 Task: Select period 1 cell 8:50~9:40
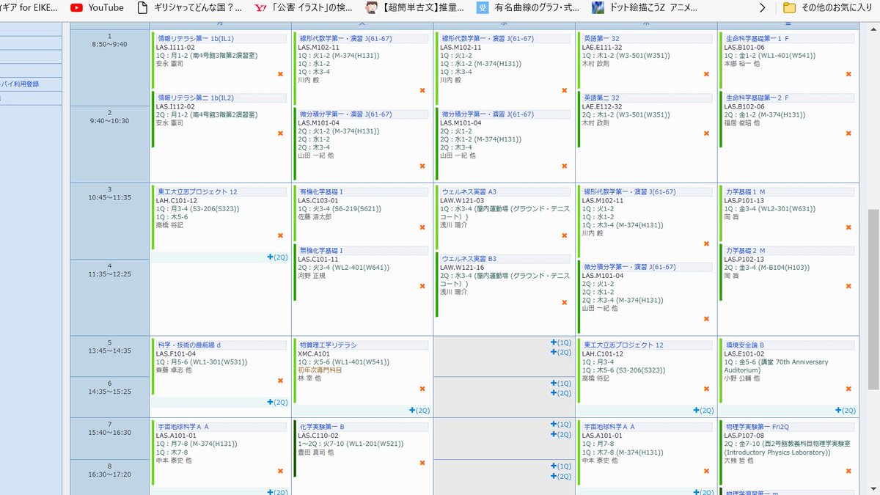[110, 67]
